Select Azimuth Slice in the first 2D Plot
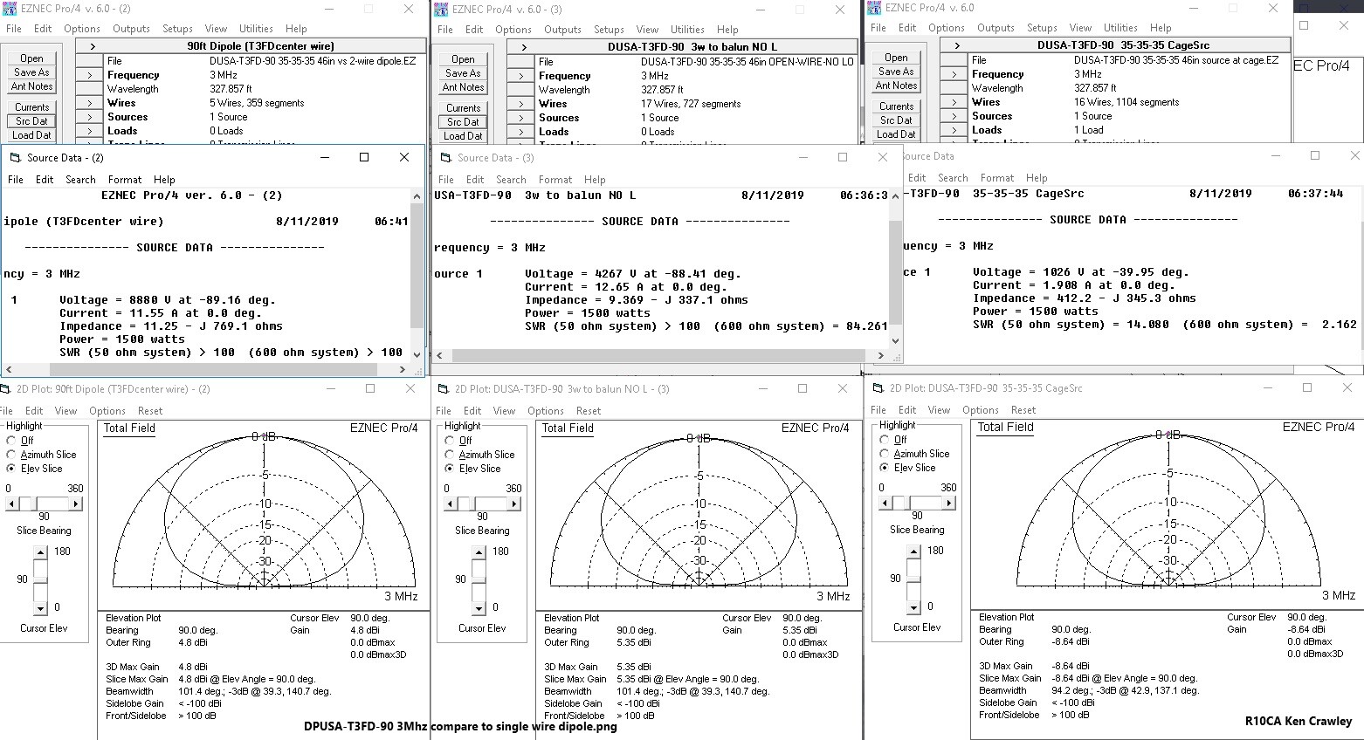This screenshot has width=1364, height=740. click(x=10, y=454)
